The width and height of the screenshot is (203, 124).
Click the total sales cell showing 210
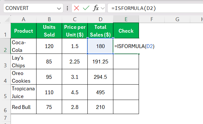tap(101, 107)
